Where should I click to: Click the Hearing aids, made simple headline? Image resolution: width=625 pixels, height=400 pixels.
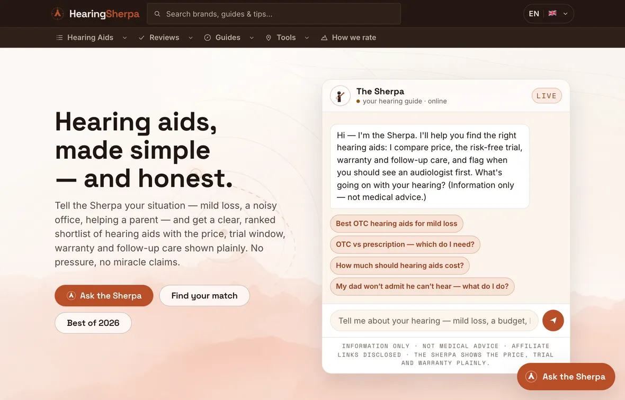[x=144, y=150]
